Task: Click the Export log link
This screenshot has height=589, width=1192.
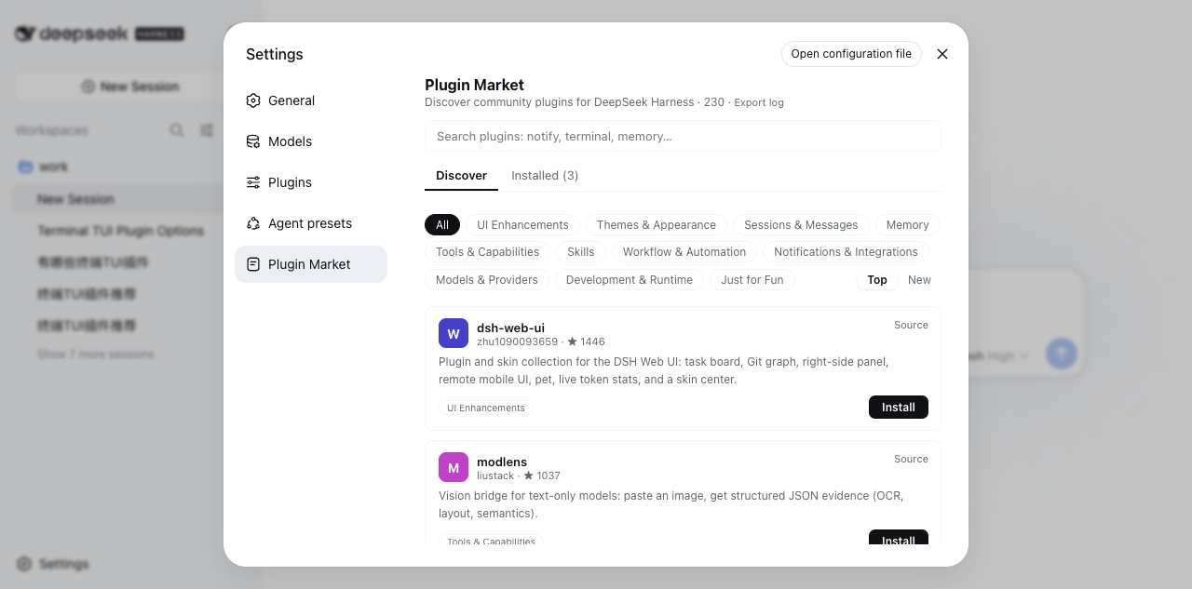Action: pos(759,102)
